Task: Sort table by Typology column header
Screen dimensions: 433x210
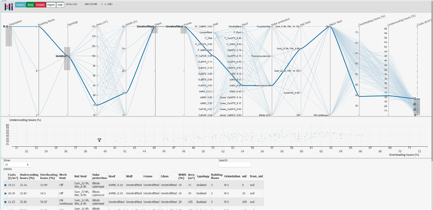Action: pos(203,176)
